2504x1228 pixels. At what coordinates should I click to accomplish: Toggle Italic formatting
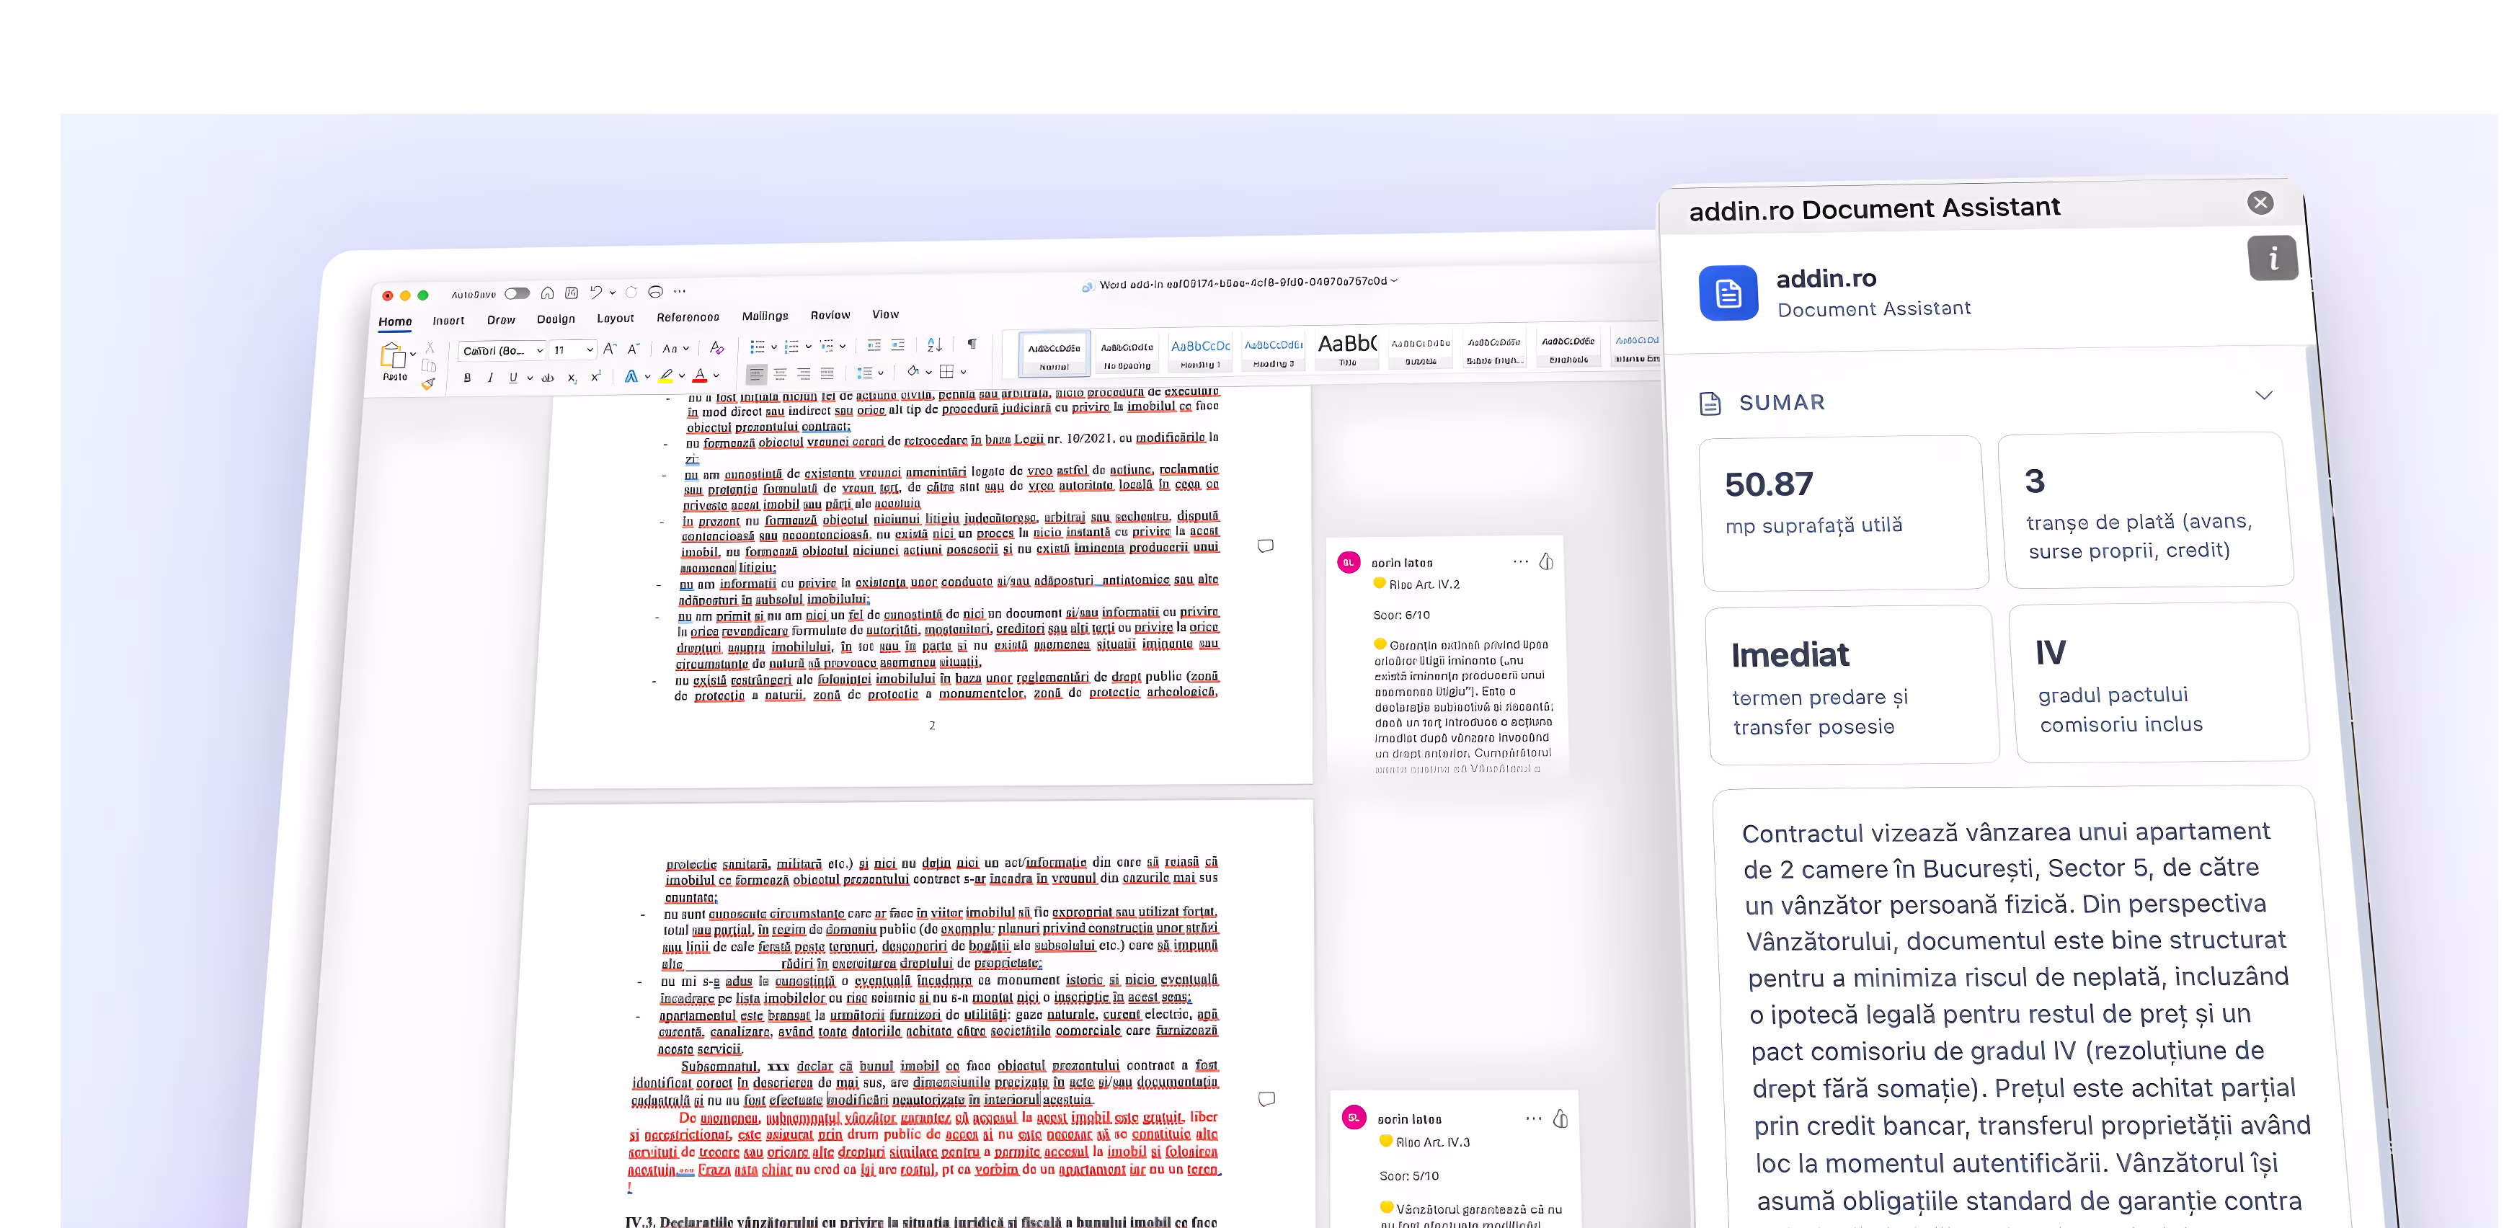click(490, 378)
